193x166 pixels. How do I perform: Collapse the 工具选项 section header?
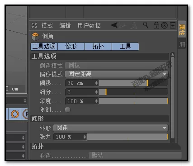click(x=100, y=56)
